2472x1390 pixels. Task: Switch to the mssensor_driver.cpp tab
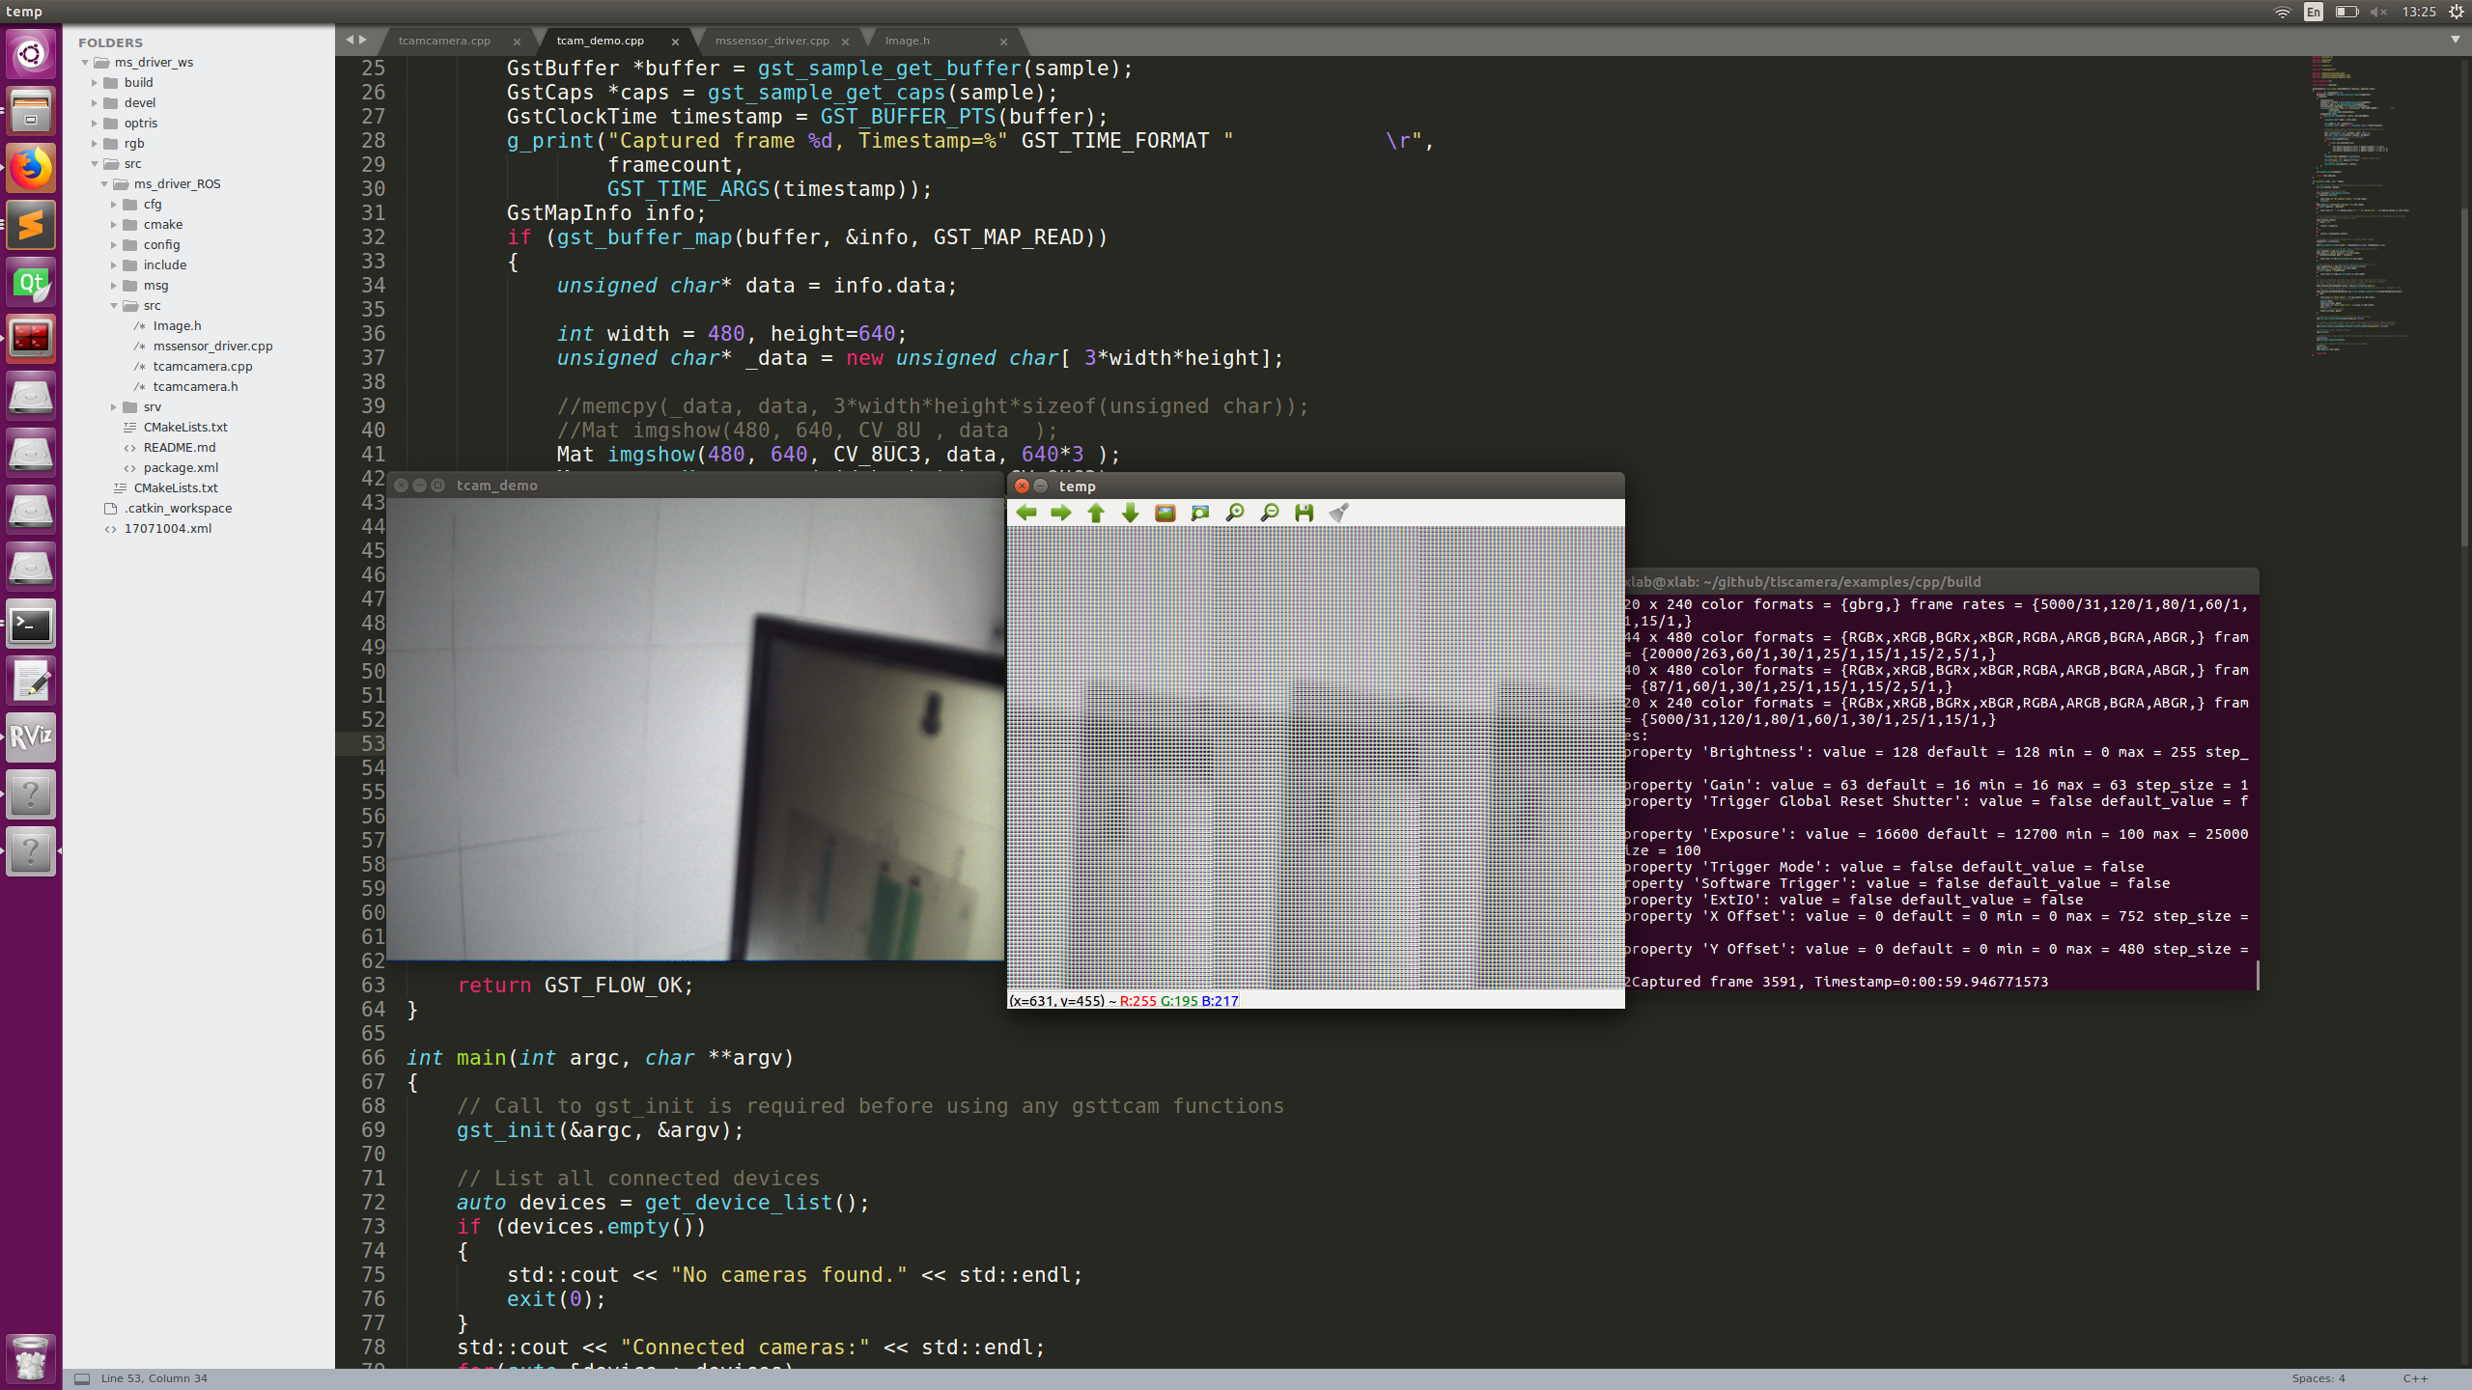[x=772, y=41]
